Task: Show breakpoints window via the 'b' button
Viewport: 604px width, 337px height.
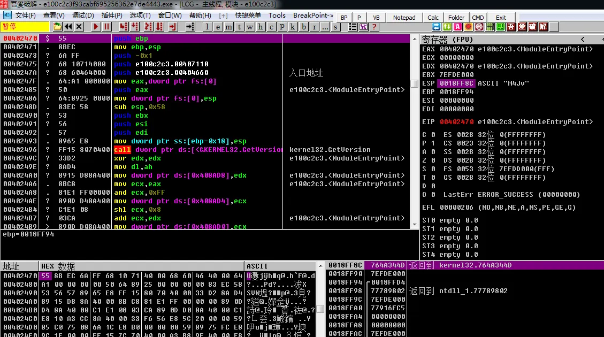Action: (303, 26)
